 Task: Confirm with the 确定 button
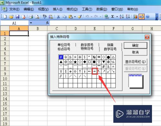pos(135,45)
